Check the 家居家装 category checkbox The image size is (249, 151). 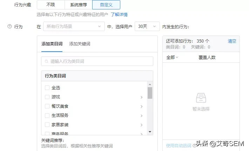[47, 125]
